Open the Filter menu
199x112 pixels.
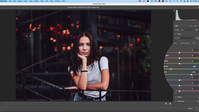pyautogui.click(x=42, y=1)
